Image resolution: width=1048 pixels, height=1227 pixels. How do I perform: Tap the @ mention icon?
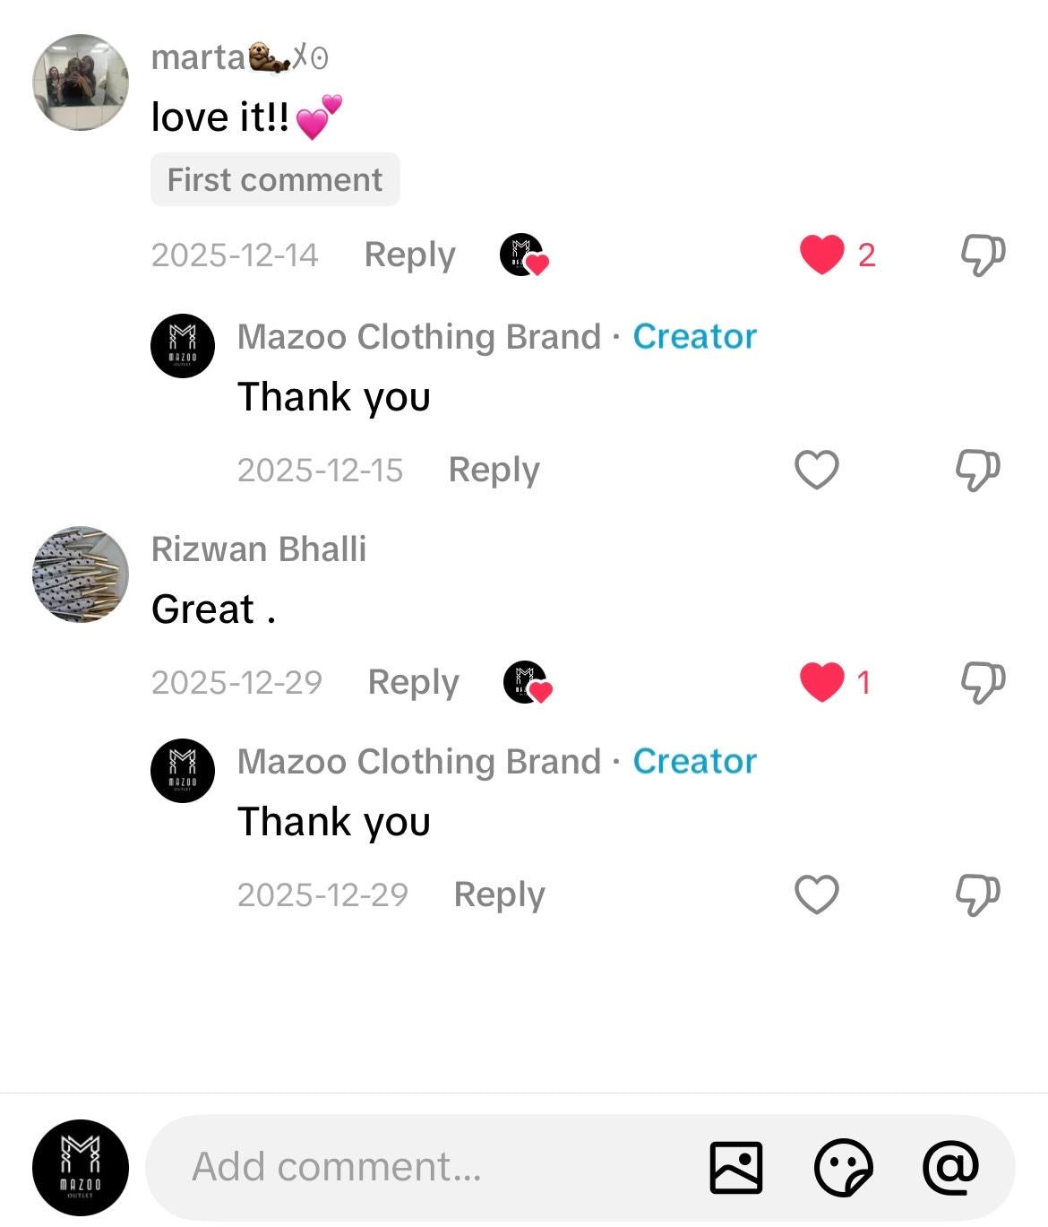(950, 1167)
